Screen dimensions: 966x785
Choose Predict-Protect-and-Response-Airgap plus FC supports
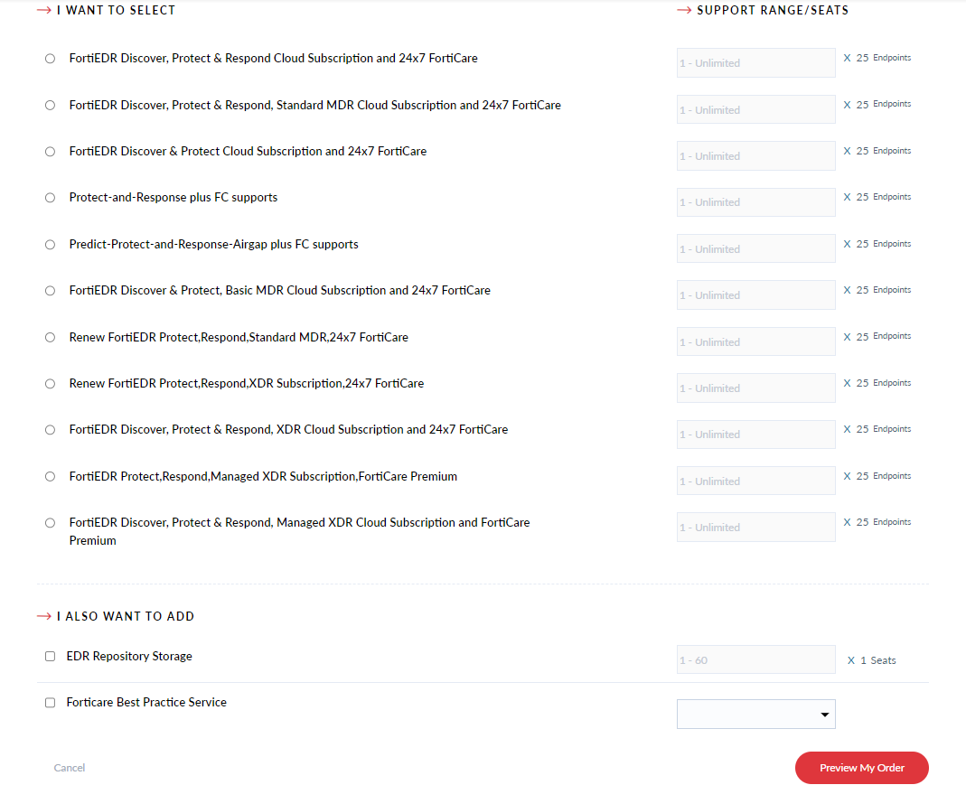50,244
